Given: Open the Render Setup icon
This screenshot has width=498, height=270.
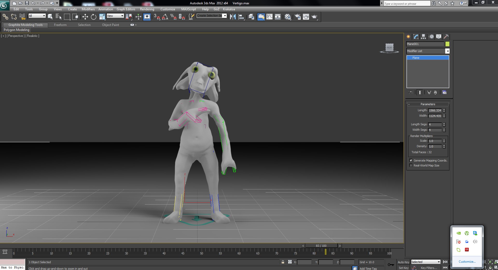Looking at the screenshot, I should (298, 17).
